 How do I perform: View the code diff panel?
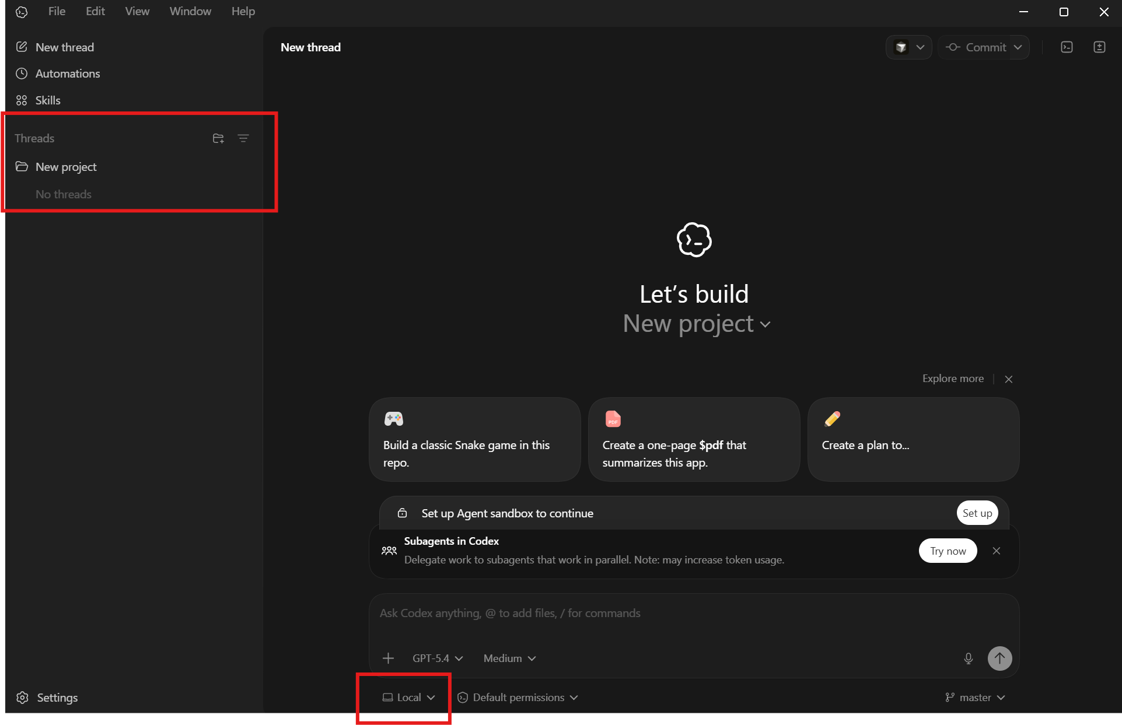pos(1100,47)
